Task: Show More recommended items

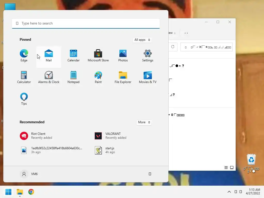Action: tap(144, 122)
